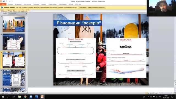Open Windows search from taskbar
Image resolution: width=176 pixels, height=99 pixels.
point(8,97)
